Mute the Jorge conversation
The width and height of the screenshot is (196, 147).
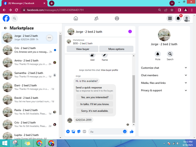(158, 54)
